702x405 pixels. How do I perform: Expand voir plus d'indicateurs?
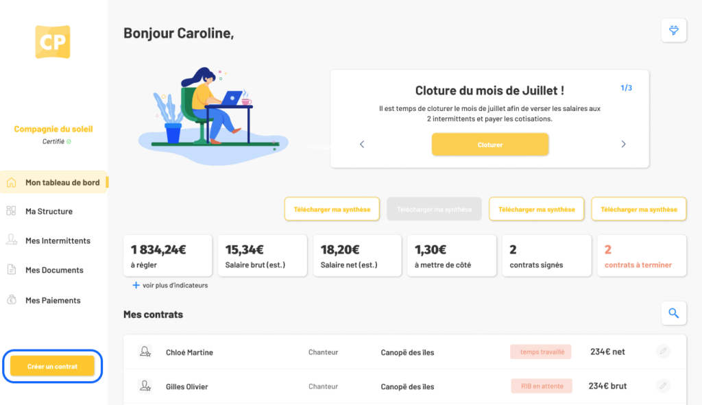(x=170, y=285)
